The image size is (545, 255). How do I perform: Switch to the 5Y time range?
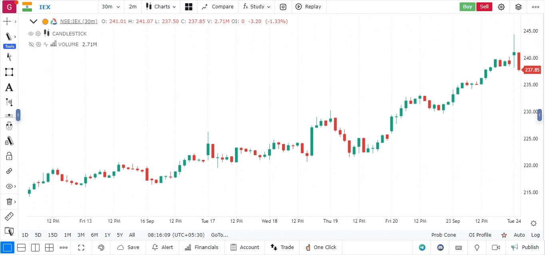tap(119, 235)
